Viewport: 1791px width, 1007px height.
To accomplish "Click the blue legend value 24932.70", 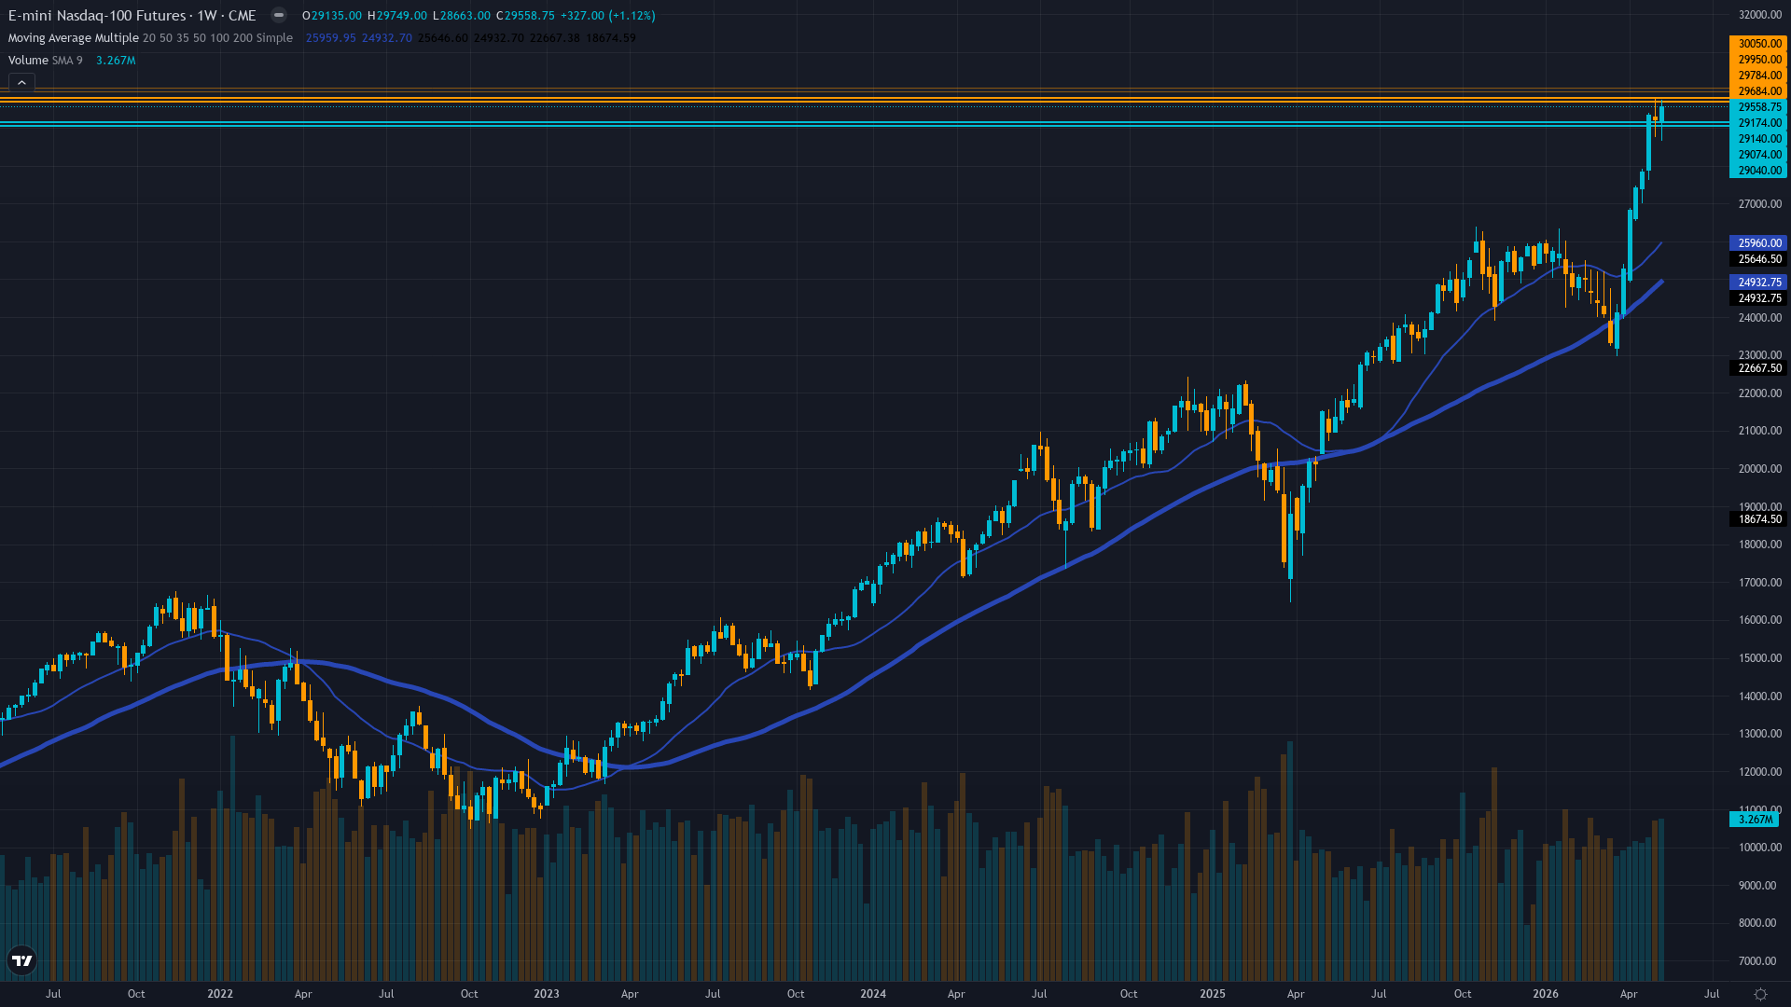I will (387, 38).
